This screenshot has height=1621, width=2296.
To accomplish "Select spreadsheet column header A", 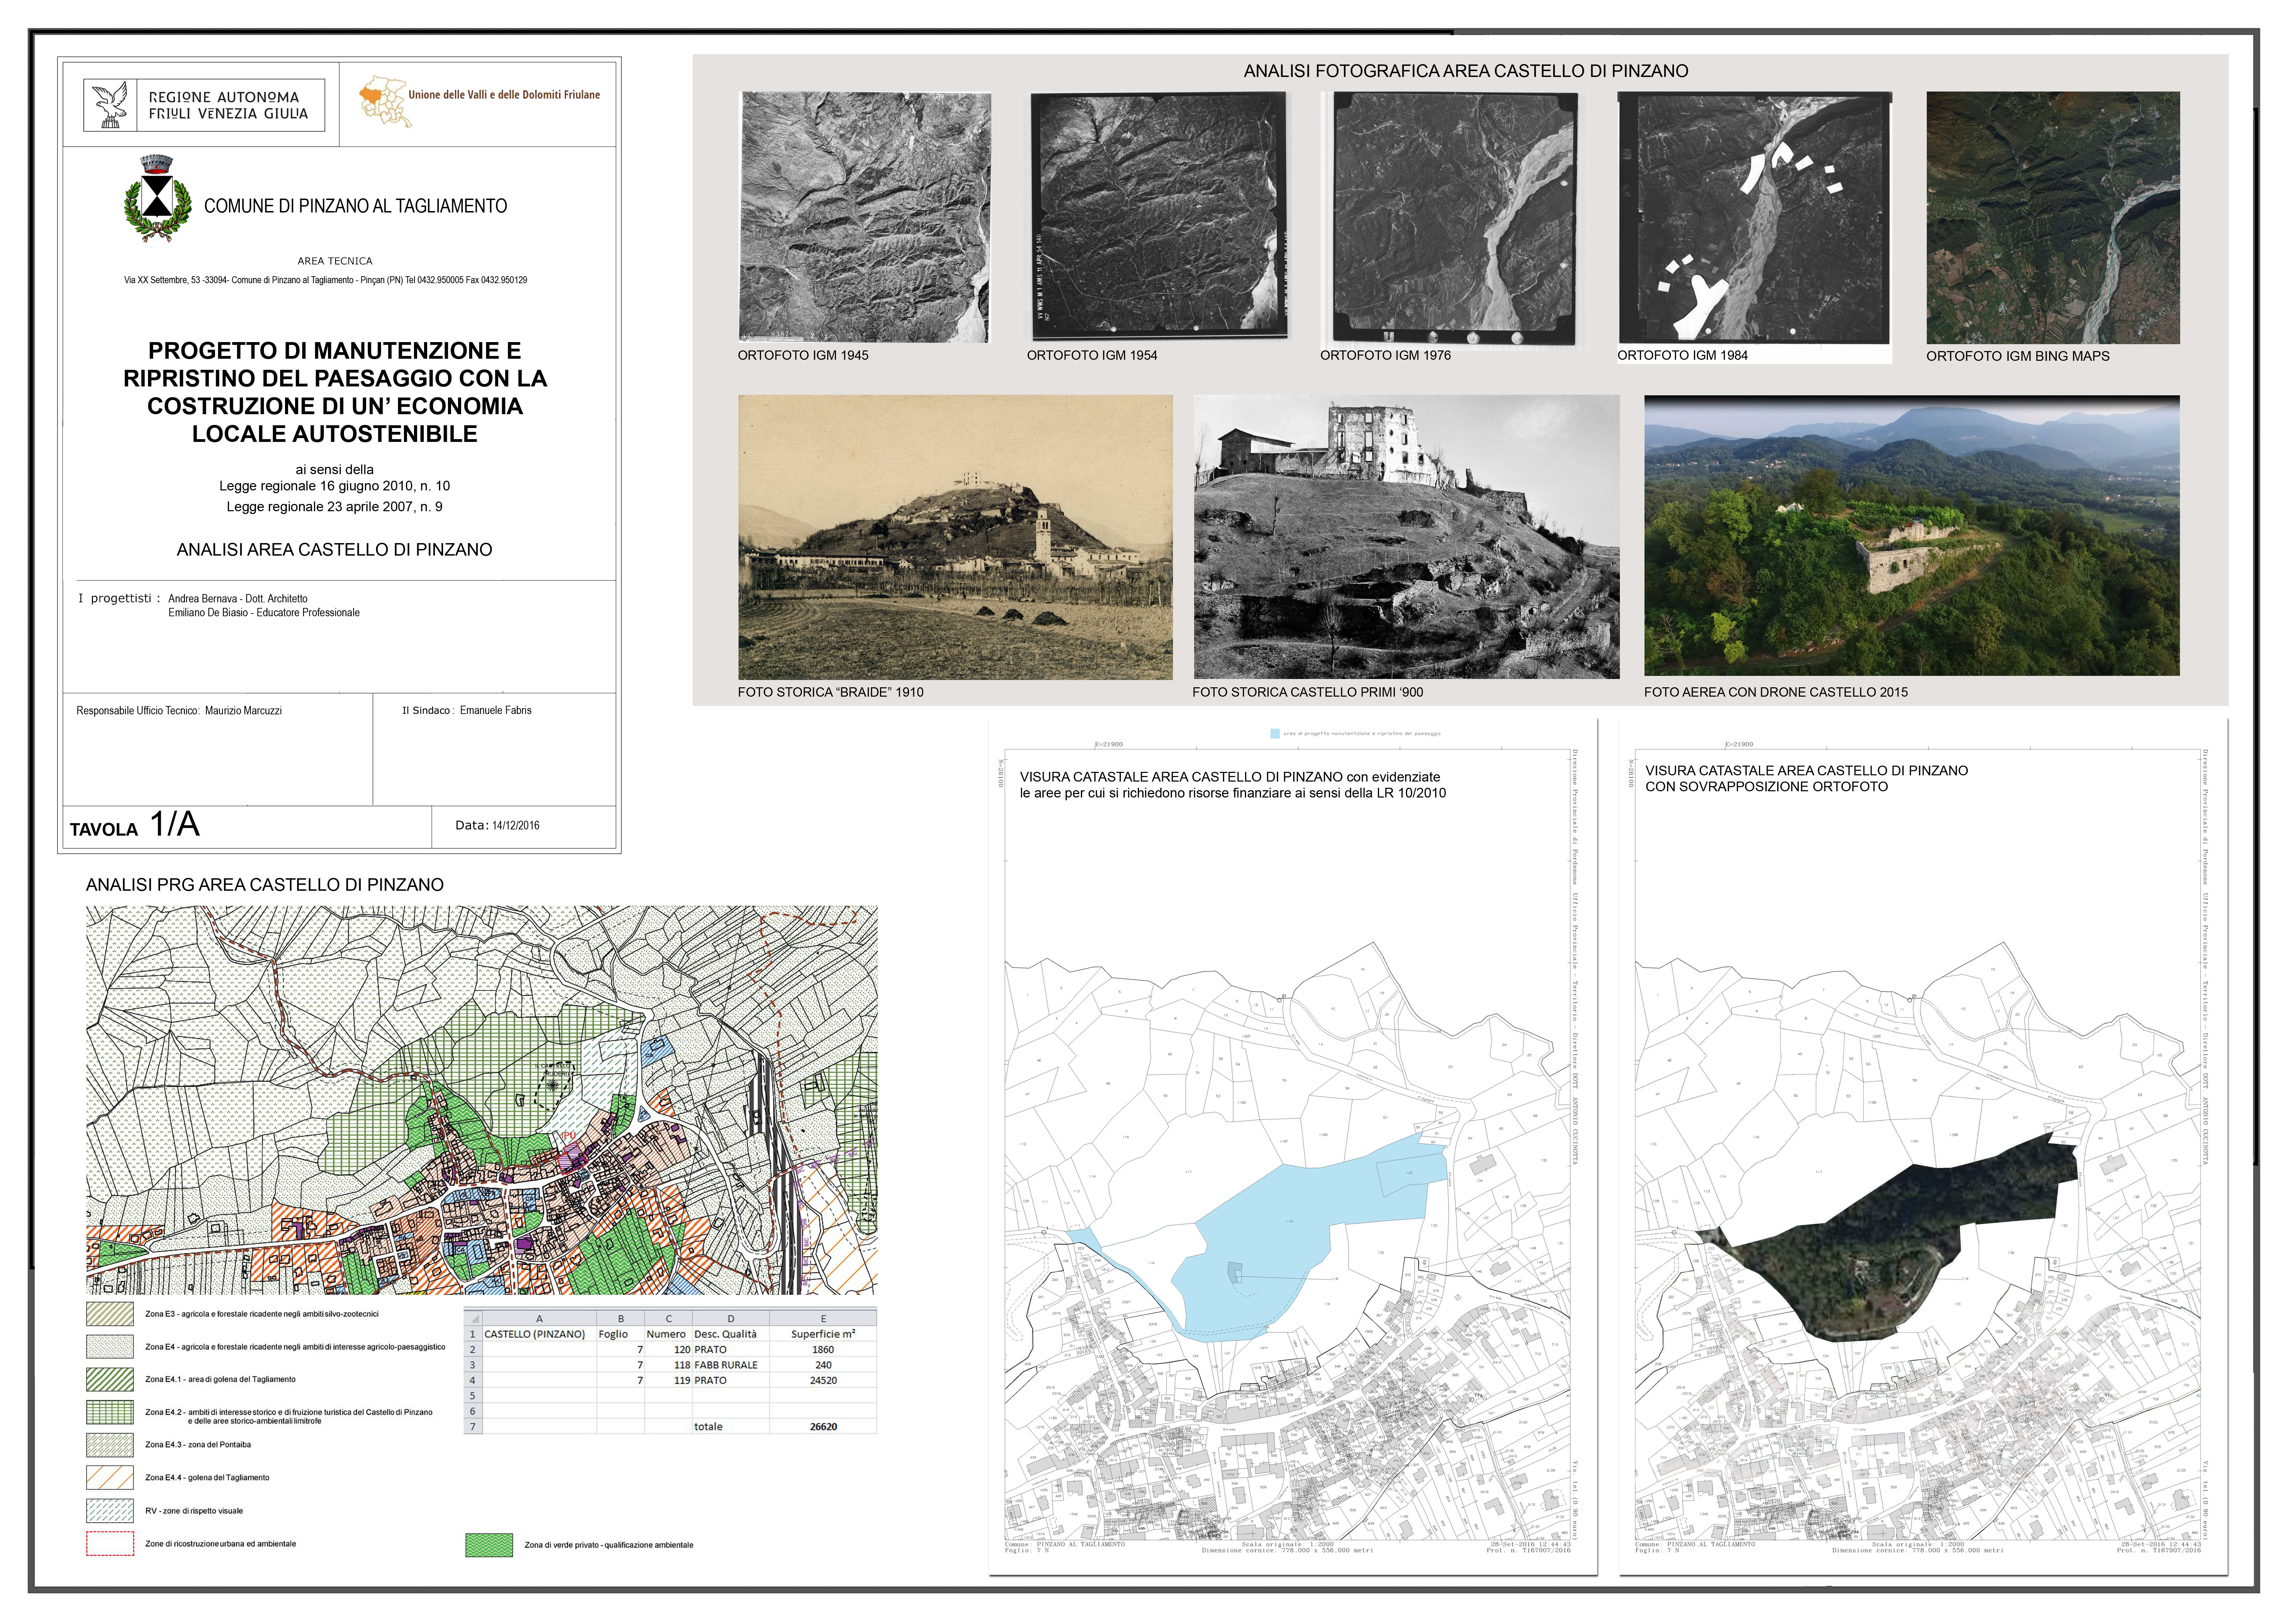I will [539, 1318].
